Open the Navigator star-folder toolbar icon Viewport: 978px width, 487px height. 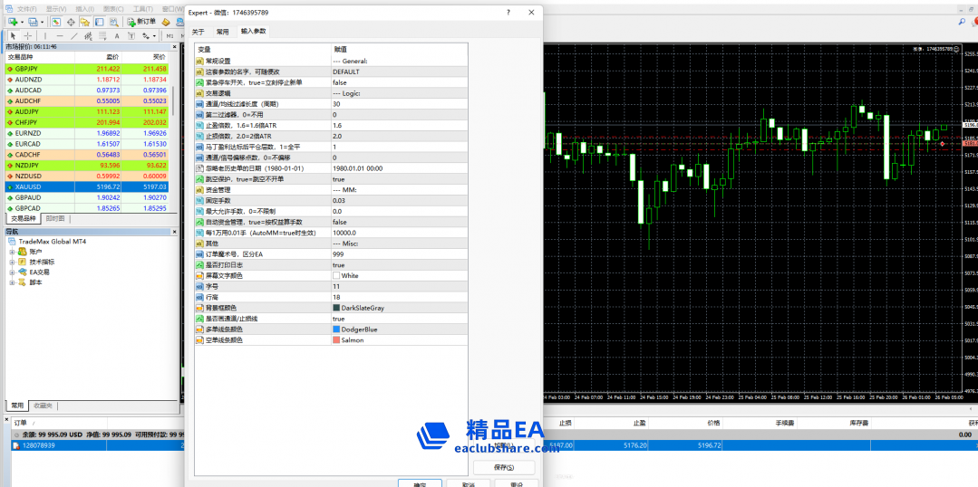85,22
